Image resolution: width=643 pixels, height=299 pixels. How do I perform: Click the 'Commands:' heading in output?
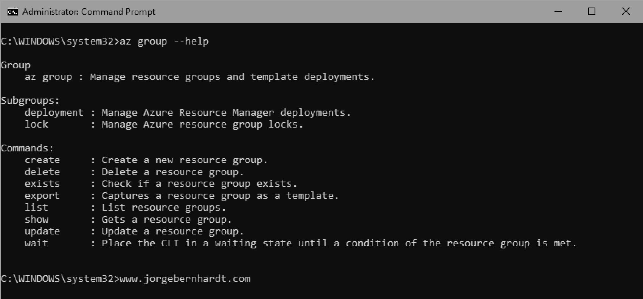coord(27,148)
